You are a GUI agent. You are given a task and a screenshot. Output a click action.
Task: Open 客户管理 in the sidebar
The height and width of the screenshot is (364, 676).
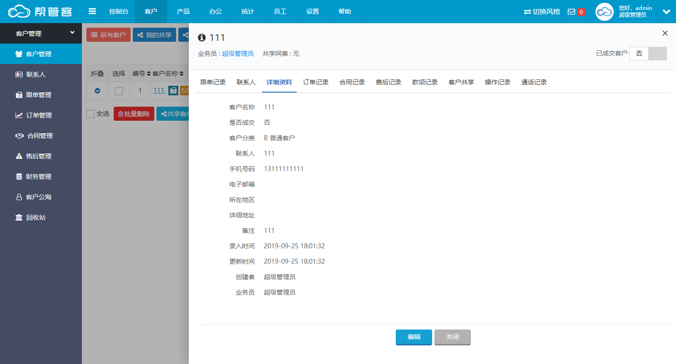tap(41, 54)
